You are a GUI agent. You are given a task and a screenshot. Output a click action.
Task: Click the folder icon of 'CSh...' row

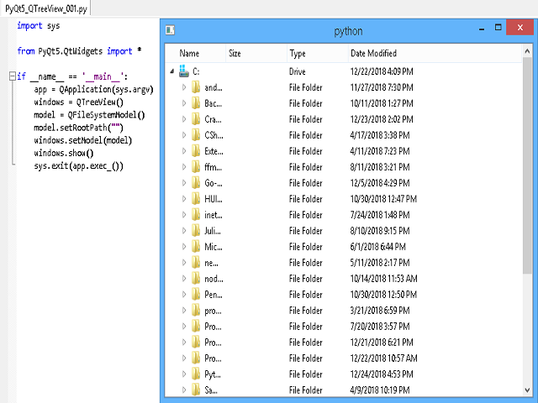pos(196,135)
